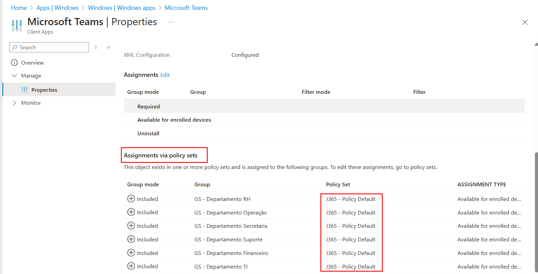538x274 pixels.
Task: Click the Microsoft Teams app header icon
Action: pyautogui.click(x=17, y=25)
